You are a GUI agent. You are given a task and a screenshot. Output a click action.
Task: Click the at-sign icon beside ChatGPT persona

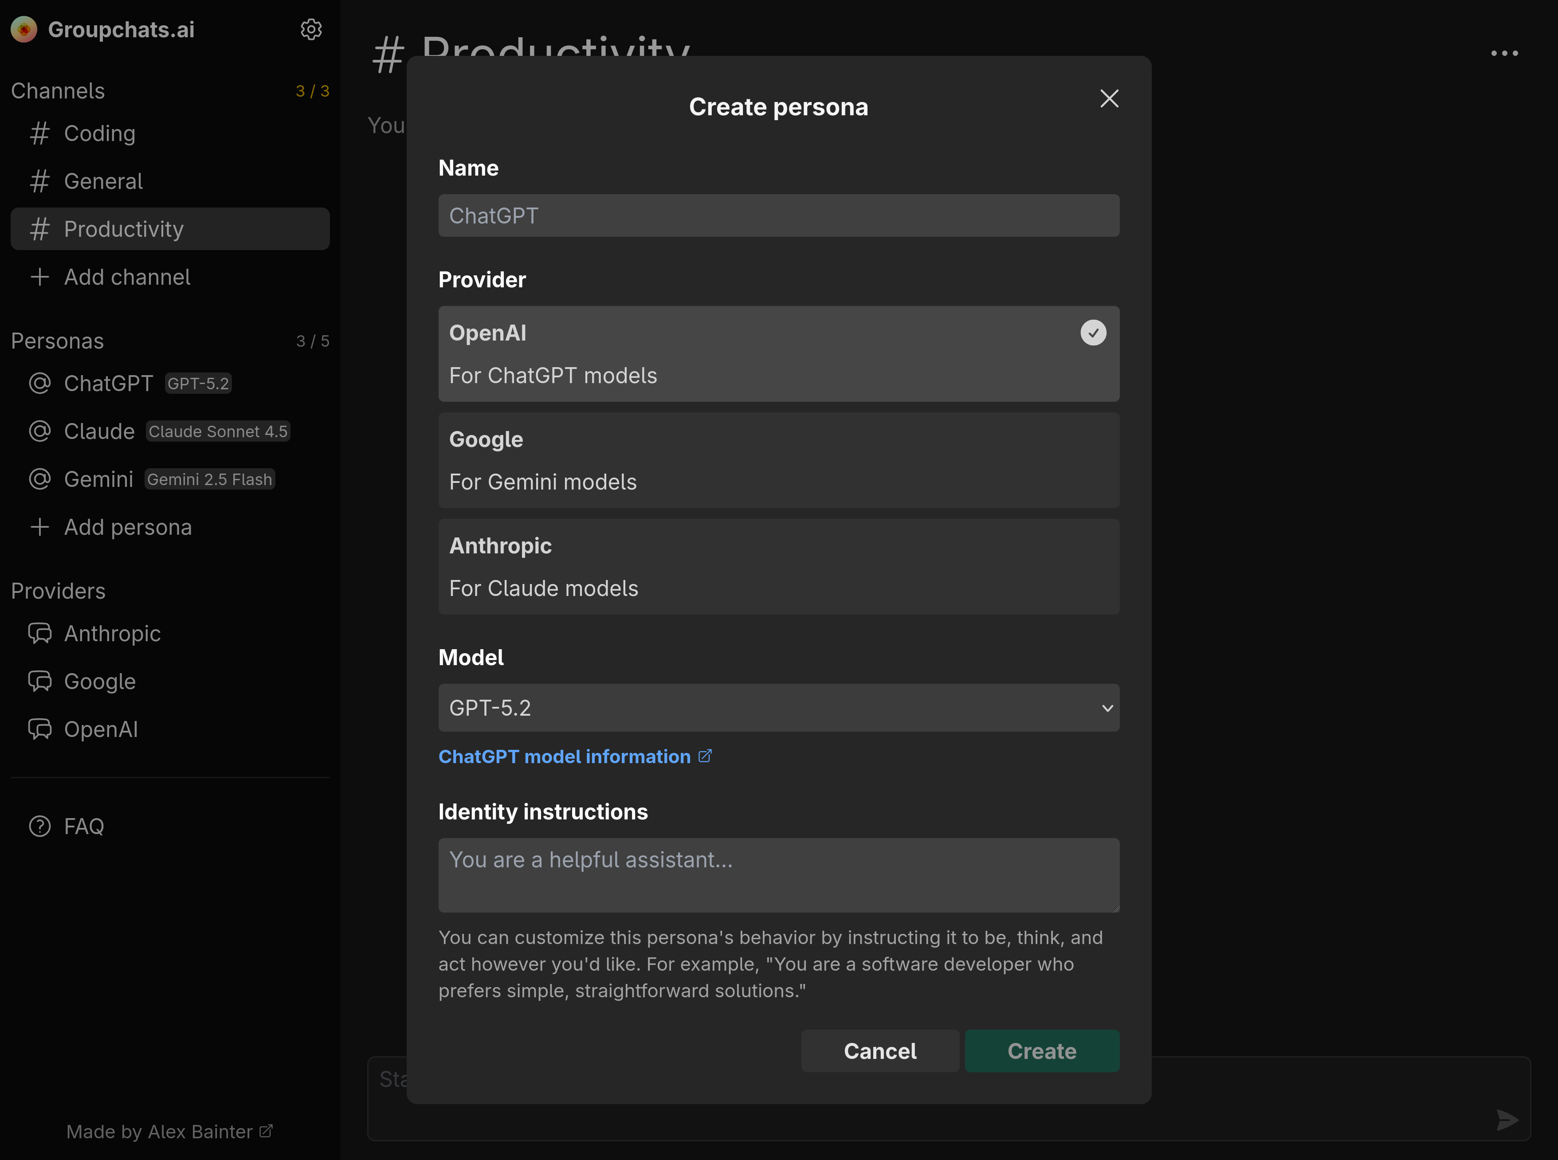(40, 384)
